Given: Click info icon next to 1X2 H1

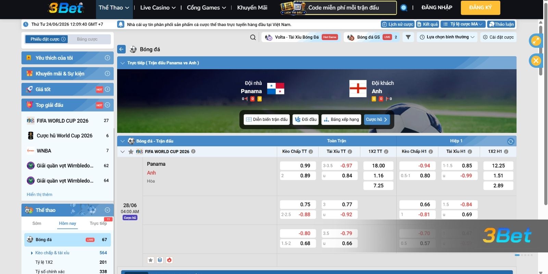Looking at the screenshot, I should (x=506, y=151).
